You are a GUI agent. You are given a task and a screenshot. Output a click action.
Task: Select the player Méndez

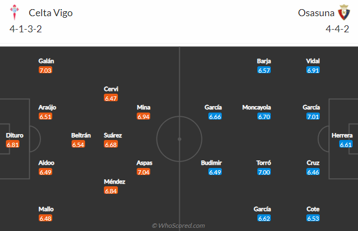[114, 181]
